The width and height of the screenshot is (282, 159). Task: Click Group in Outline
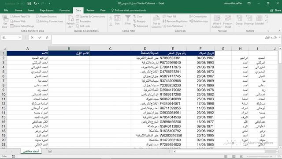click(239, 21)
